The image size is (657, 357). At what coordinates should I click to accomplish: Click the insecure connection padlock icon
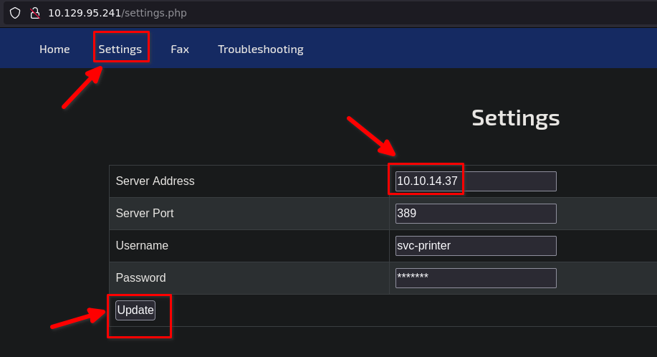(x=34, y=13)
